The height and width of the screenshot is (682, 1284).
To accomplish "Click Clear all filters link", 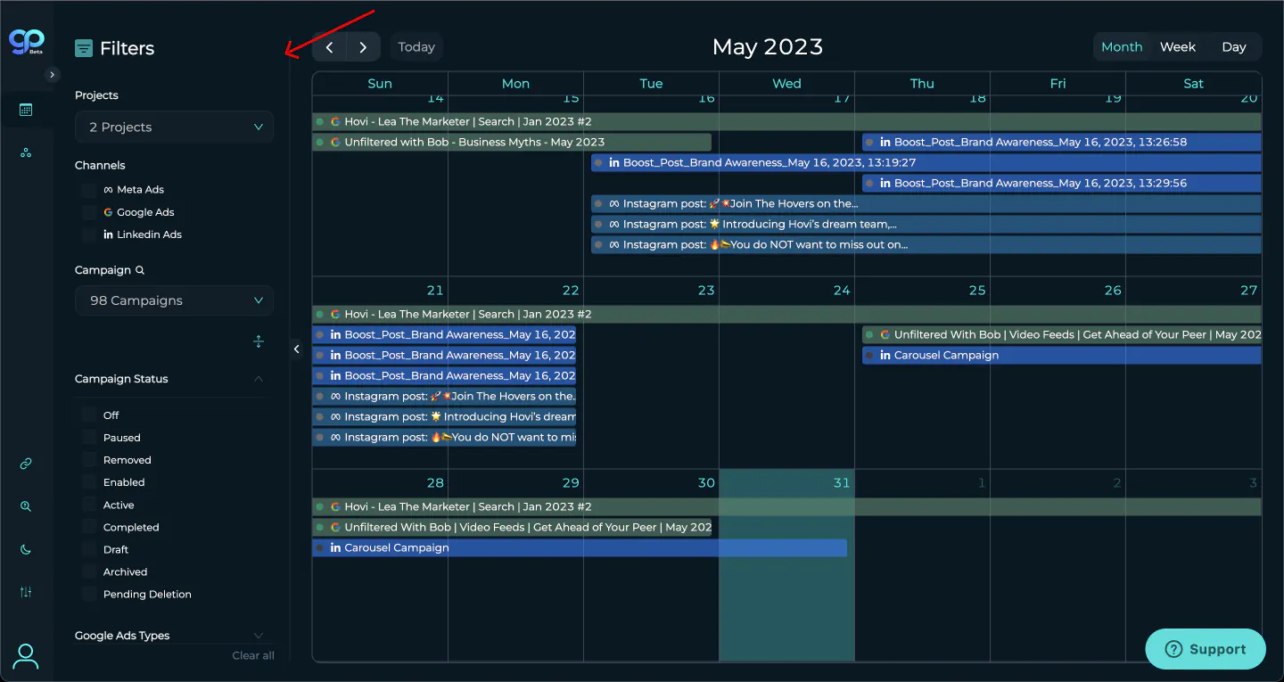I will click(x=253, y=655).
